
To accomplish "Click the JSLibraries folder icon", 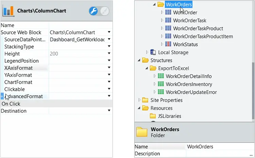I will [153, 116].
